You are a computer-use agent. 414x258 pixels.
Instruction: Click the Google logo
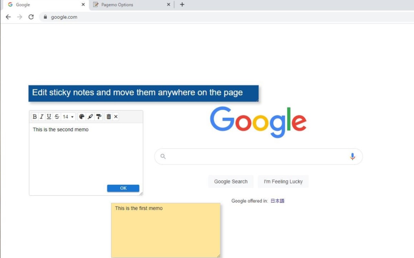pos(258,122)
